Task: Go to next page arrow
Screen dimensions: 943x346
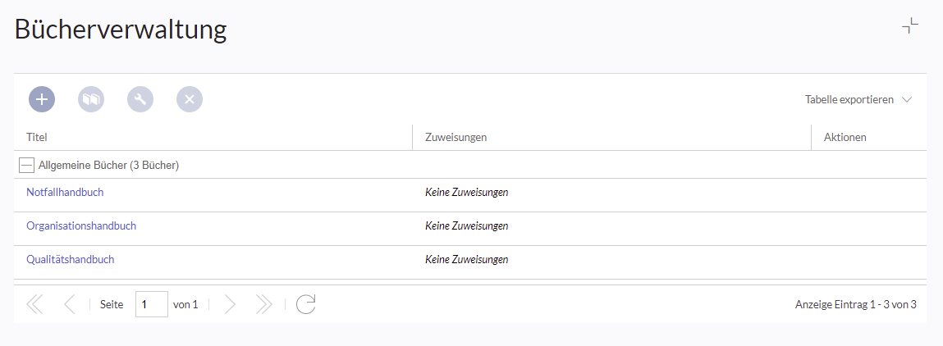Action: 229,304
